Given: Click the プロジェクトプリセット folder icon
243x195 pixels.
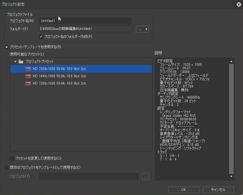Looking at the screenshot, I should (21, 62).
